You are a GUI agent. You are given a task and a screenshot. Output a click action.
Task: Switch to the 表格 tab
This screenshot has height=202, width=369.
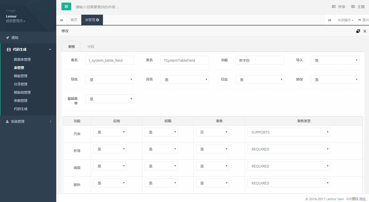[71, 47]
